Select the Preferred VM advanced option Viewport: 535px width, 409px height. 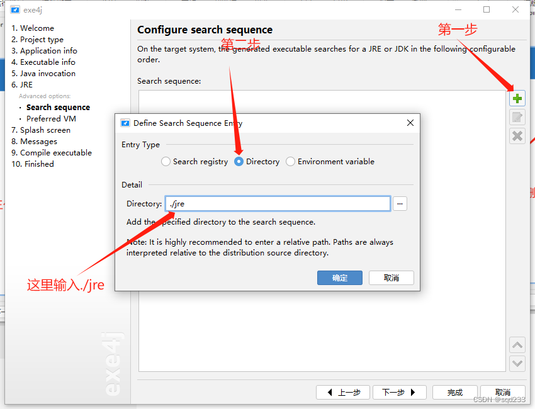click(x=51, y=119)
